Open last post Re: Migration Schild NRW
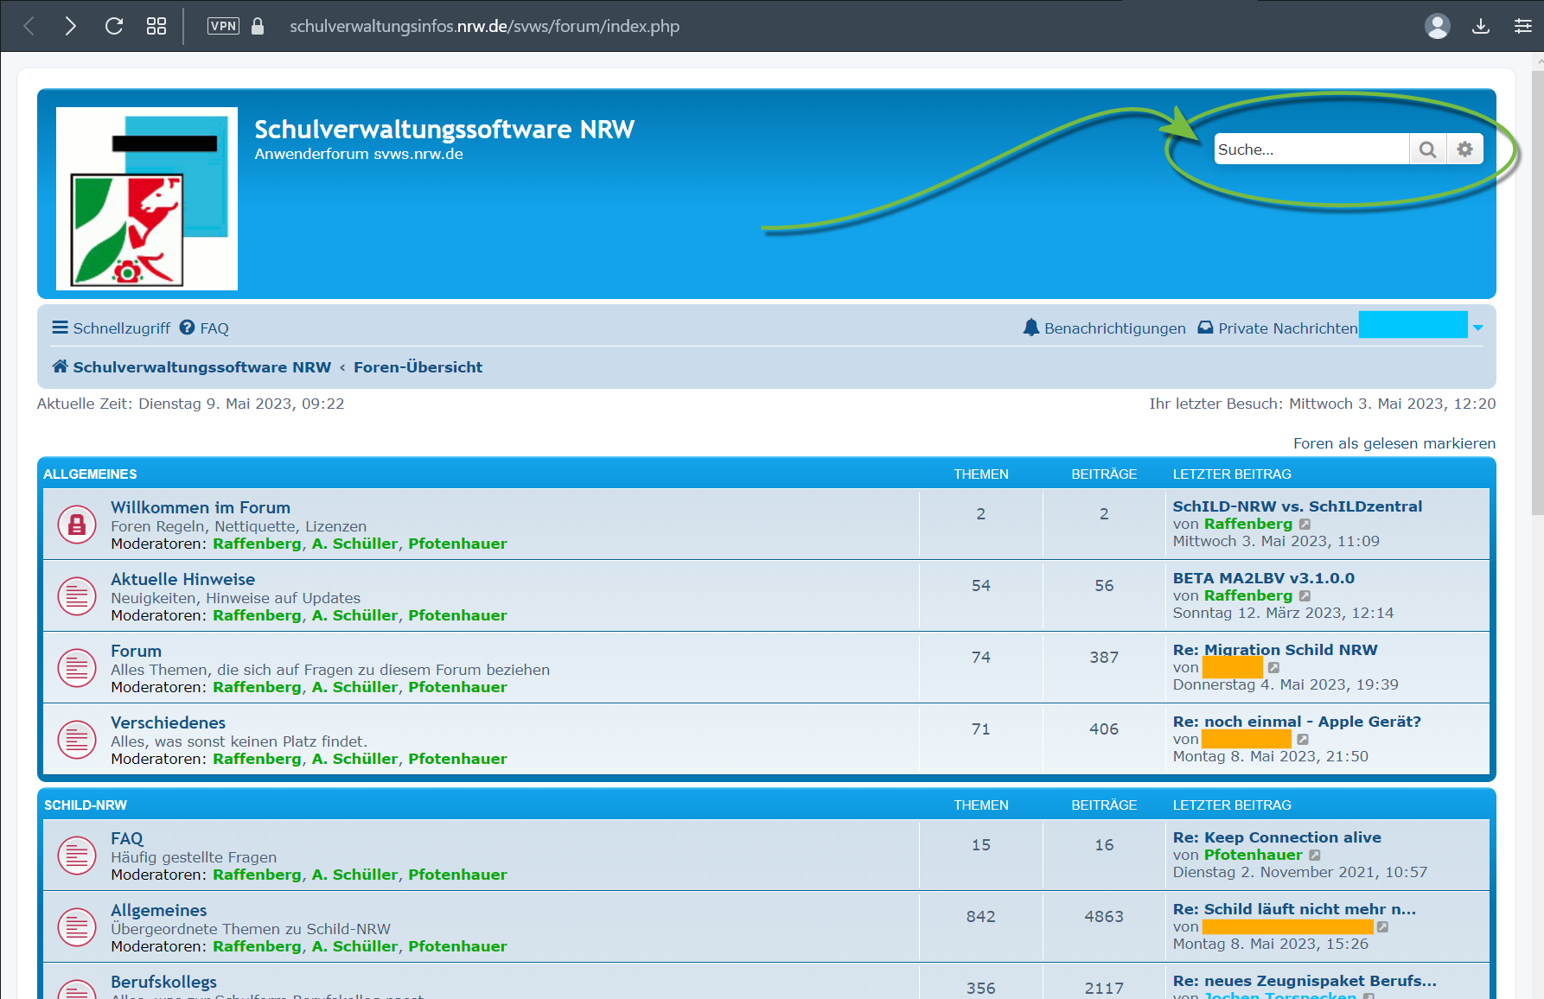1544x999 pixels. [1275, 650]
